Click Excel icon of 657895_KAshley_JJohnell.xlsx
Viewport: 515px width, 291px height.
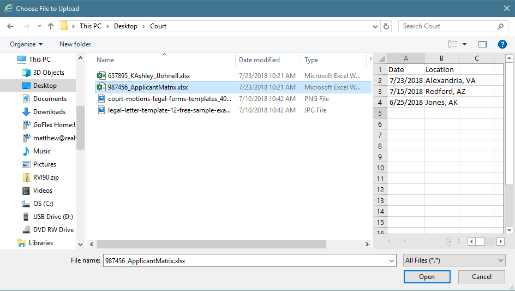tap(101, 76)
